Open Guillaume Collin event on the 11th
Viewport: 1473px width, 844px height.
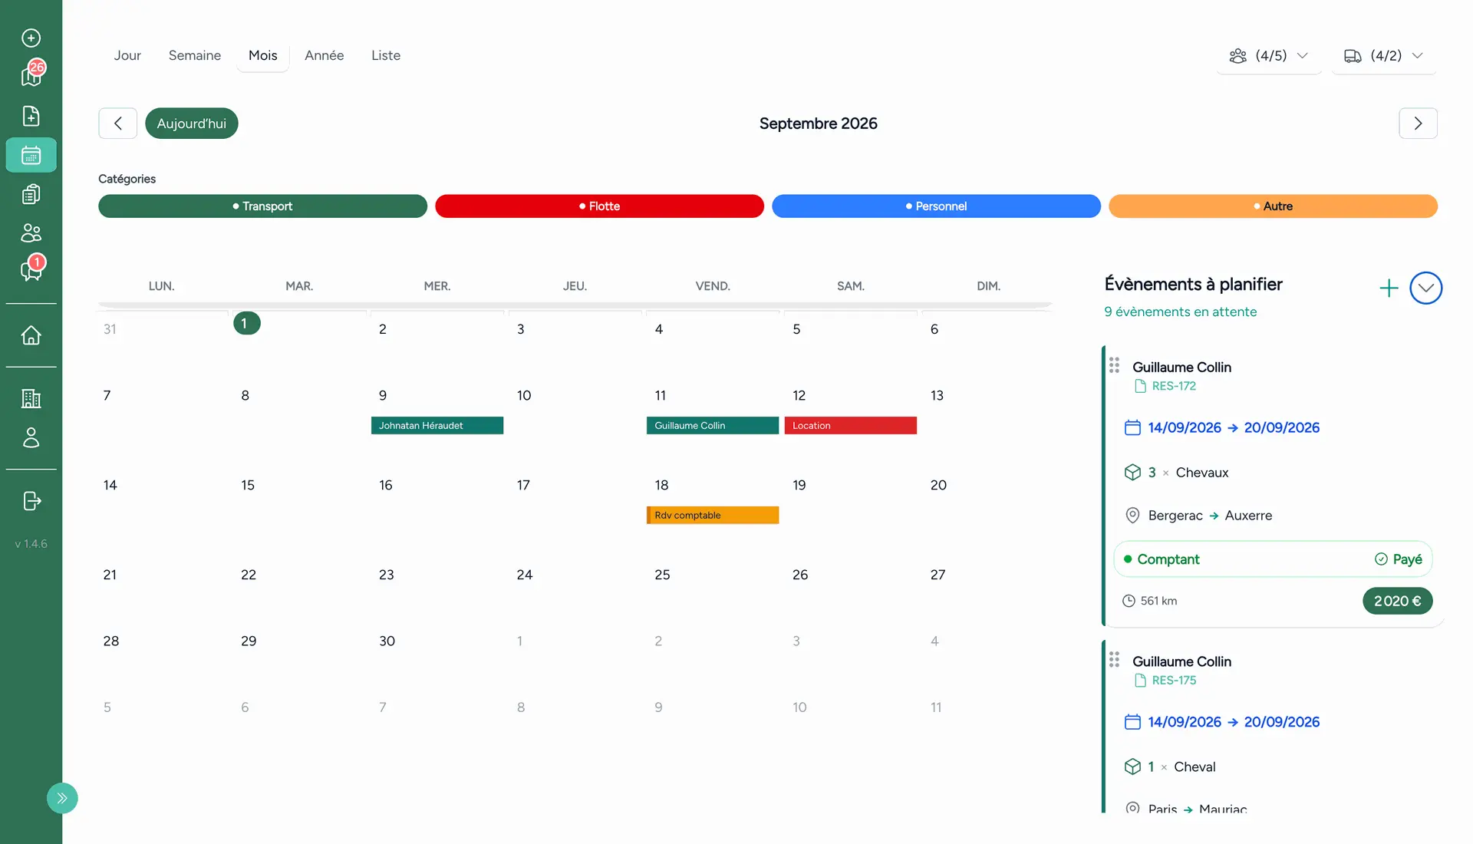[713, 426]
